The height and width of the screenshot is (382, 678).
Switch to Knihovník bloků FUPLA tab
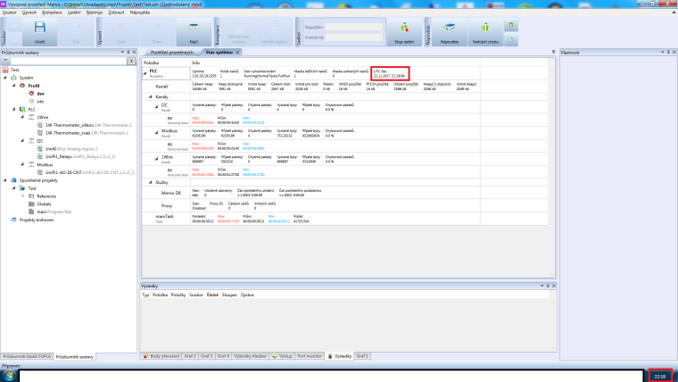25,356
